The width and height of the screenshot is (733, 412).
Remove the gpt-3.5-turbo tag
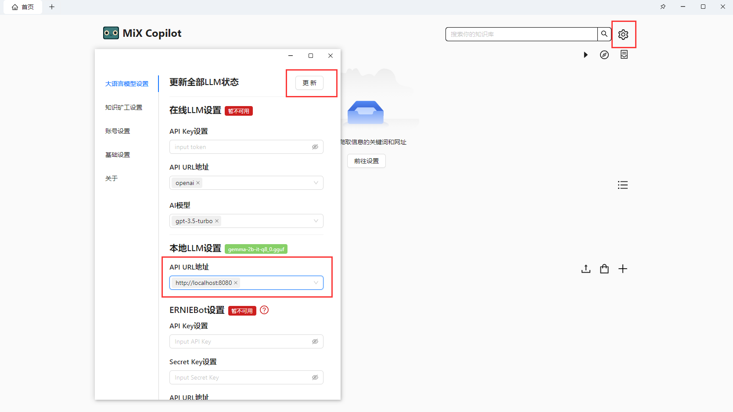click(x=217, y=221)
